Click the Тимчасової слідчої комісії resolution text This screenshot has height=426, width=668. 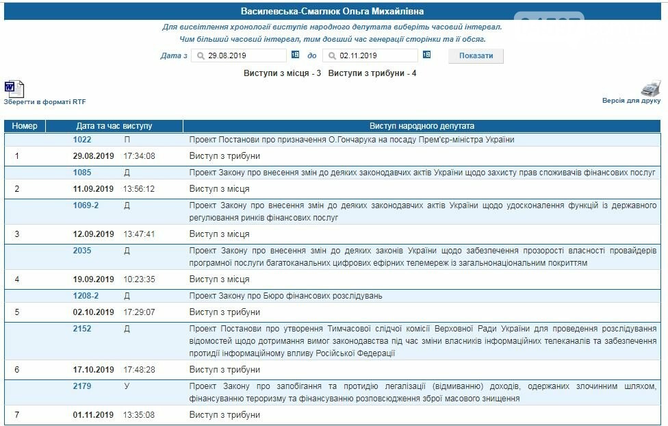[x=422, y=340]
